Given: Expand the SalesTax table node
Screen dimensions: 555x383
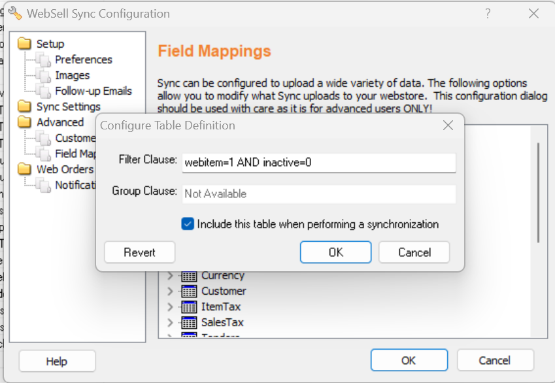Looking at the screenshot, I should tap(170, 322).
